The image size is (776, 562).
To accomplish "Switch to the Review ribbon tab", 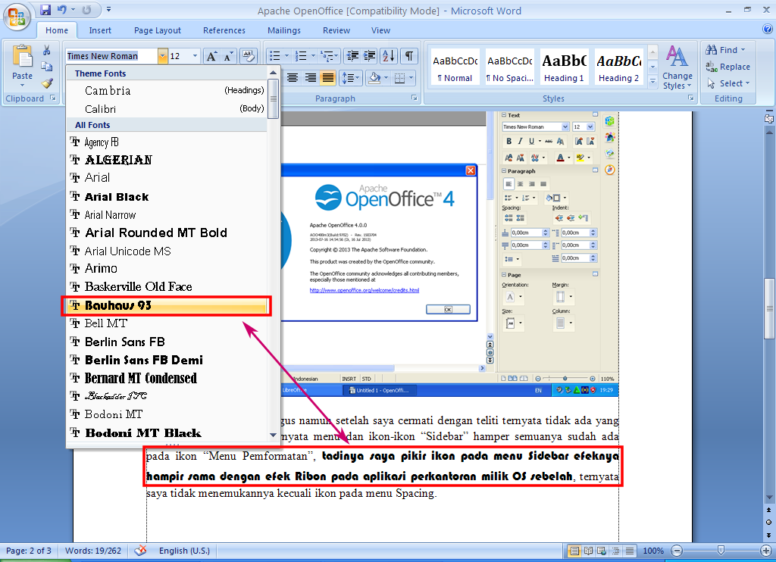I will (x=336, y=30).
